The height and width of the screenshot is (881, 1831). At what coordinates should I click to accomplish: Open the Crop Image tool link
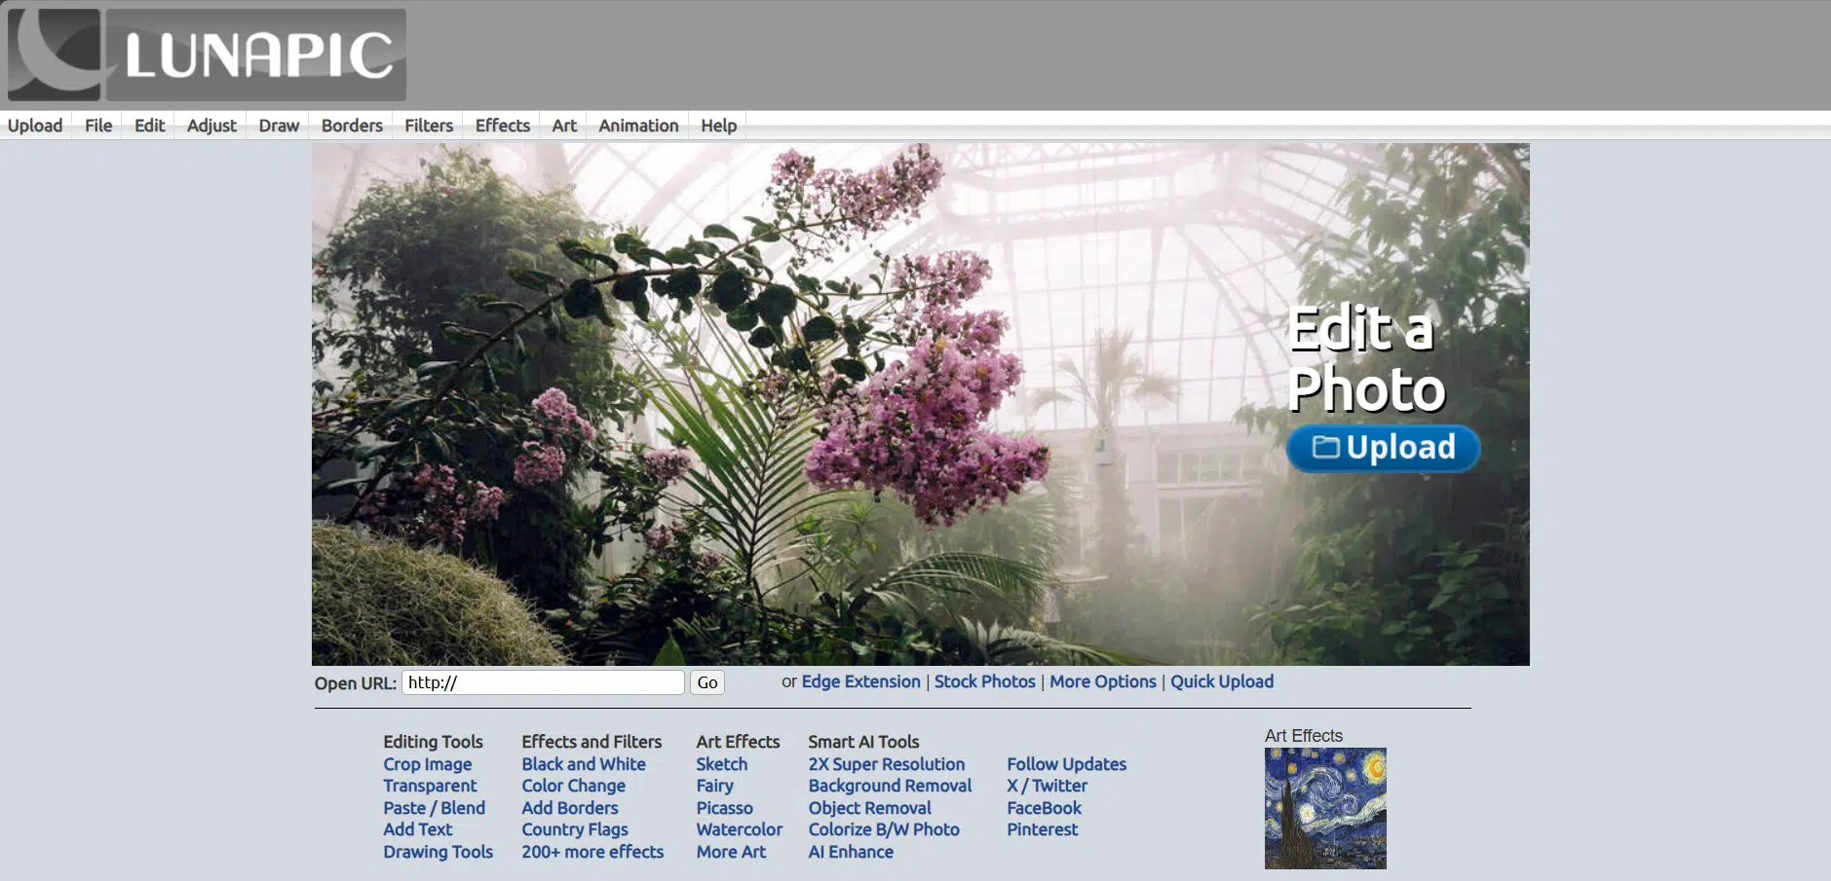(x=427, y=764)
